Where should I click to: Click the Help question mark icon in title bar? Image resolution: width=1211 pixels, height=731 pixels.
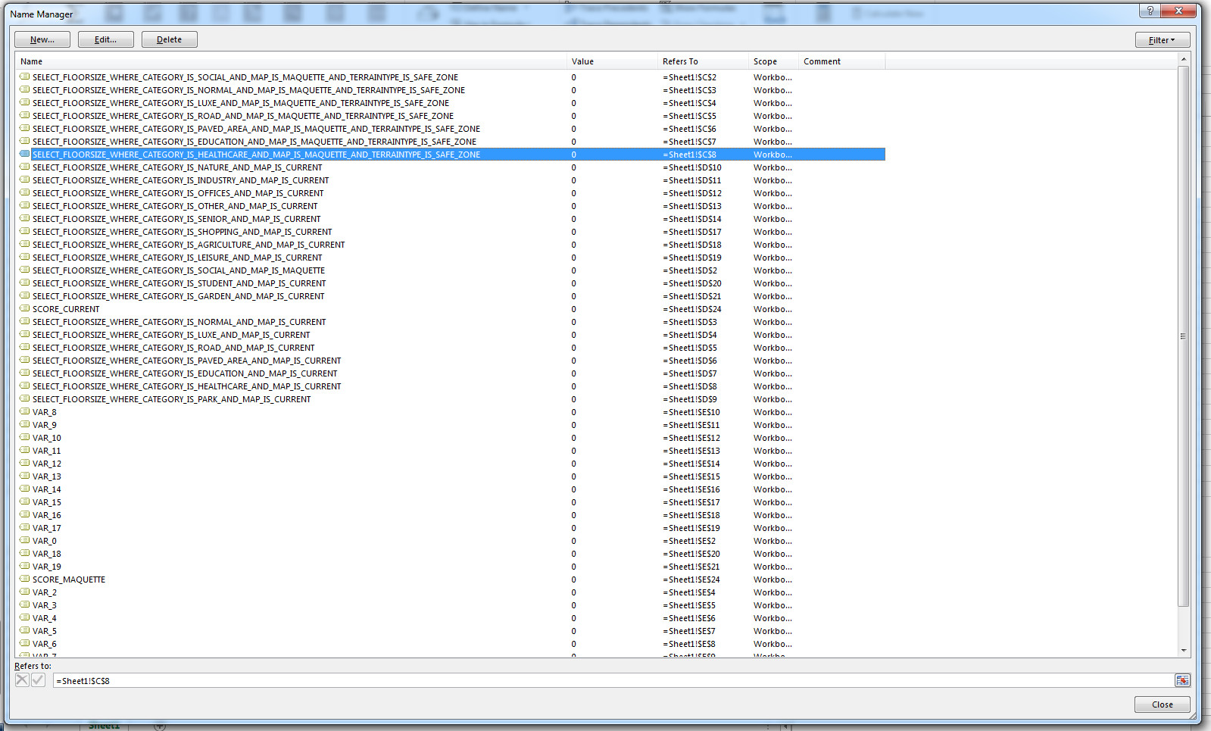tap(1150, 11)
